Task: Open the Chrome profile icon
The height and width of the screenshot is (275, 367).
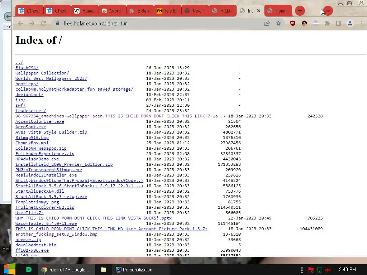Action: pyautogui.click(x=350, y=23)
